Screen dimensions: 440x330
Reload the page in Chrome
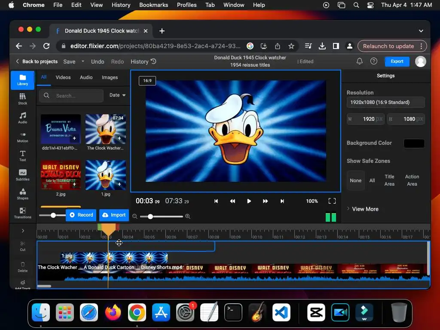(46, 46)
